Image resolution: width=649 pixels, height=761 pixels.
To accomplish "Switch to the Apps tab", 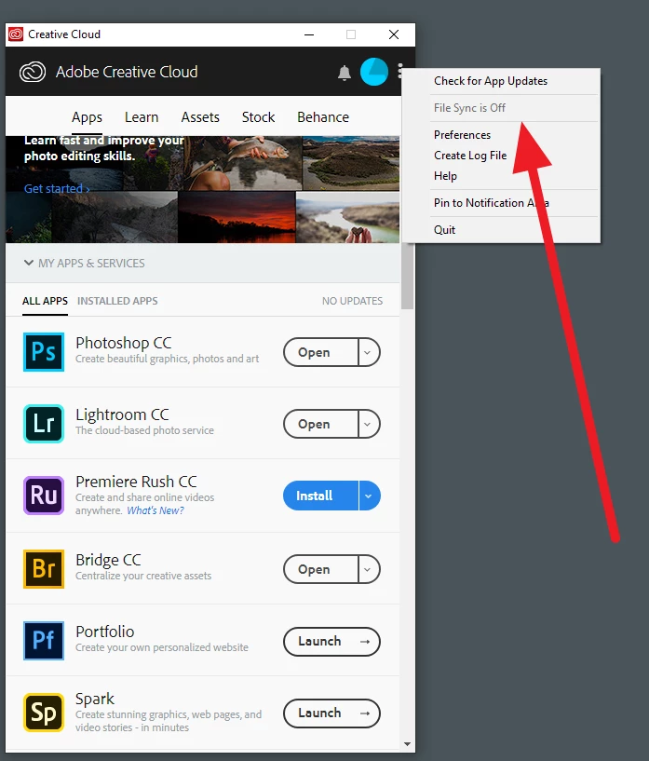I will click(x=87, y=117).
